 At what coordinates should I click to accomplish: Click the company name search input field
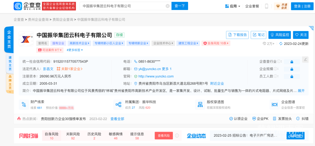[x=123, y=6]
